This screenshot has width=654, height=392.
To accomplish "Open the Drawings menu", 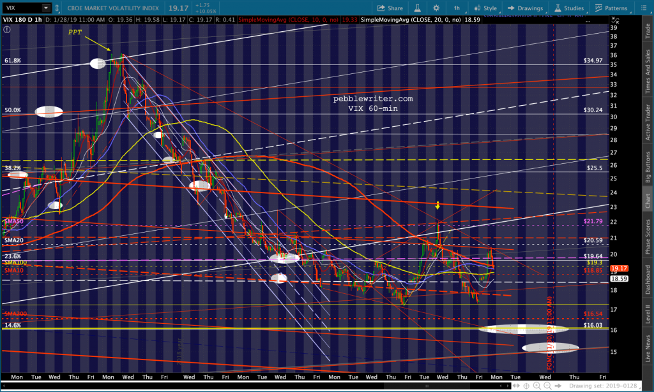I will point(525,8).
